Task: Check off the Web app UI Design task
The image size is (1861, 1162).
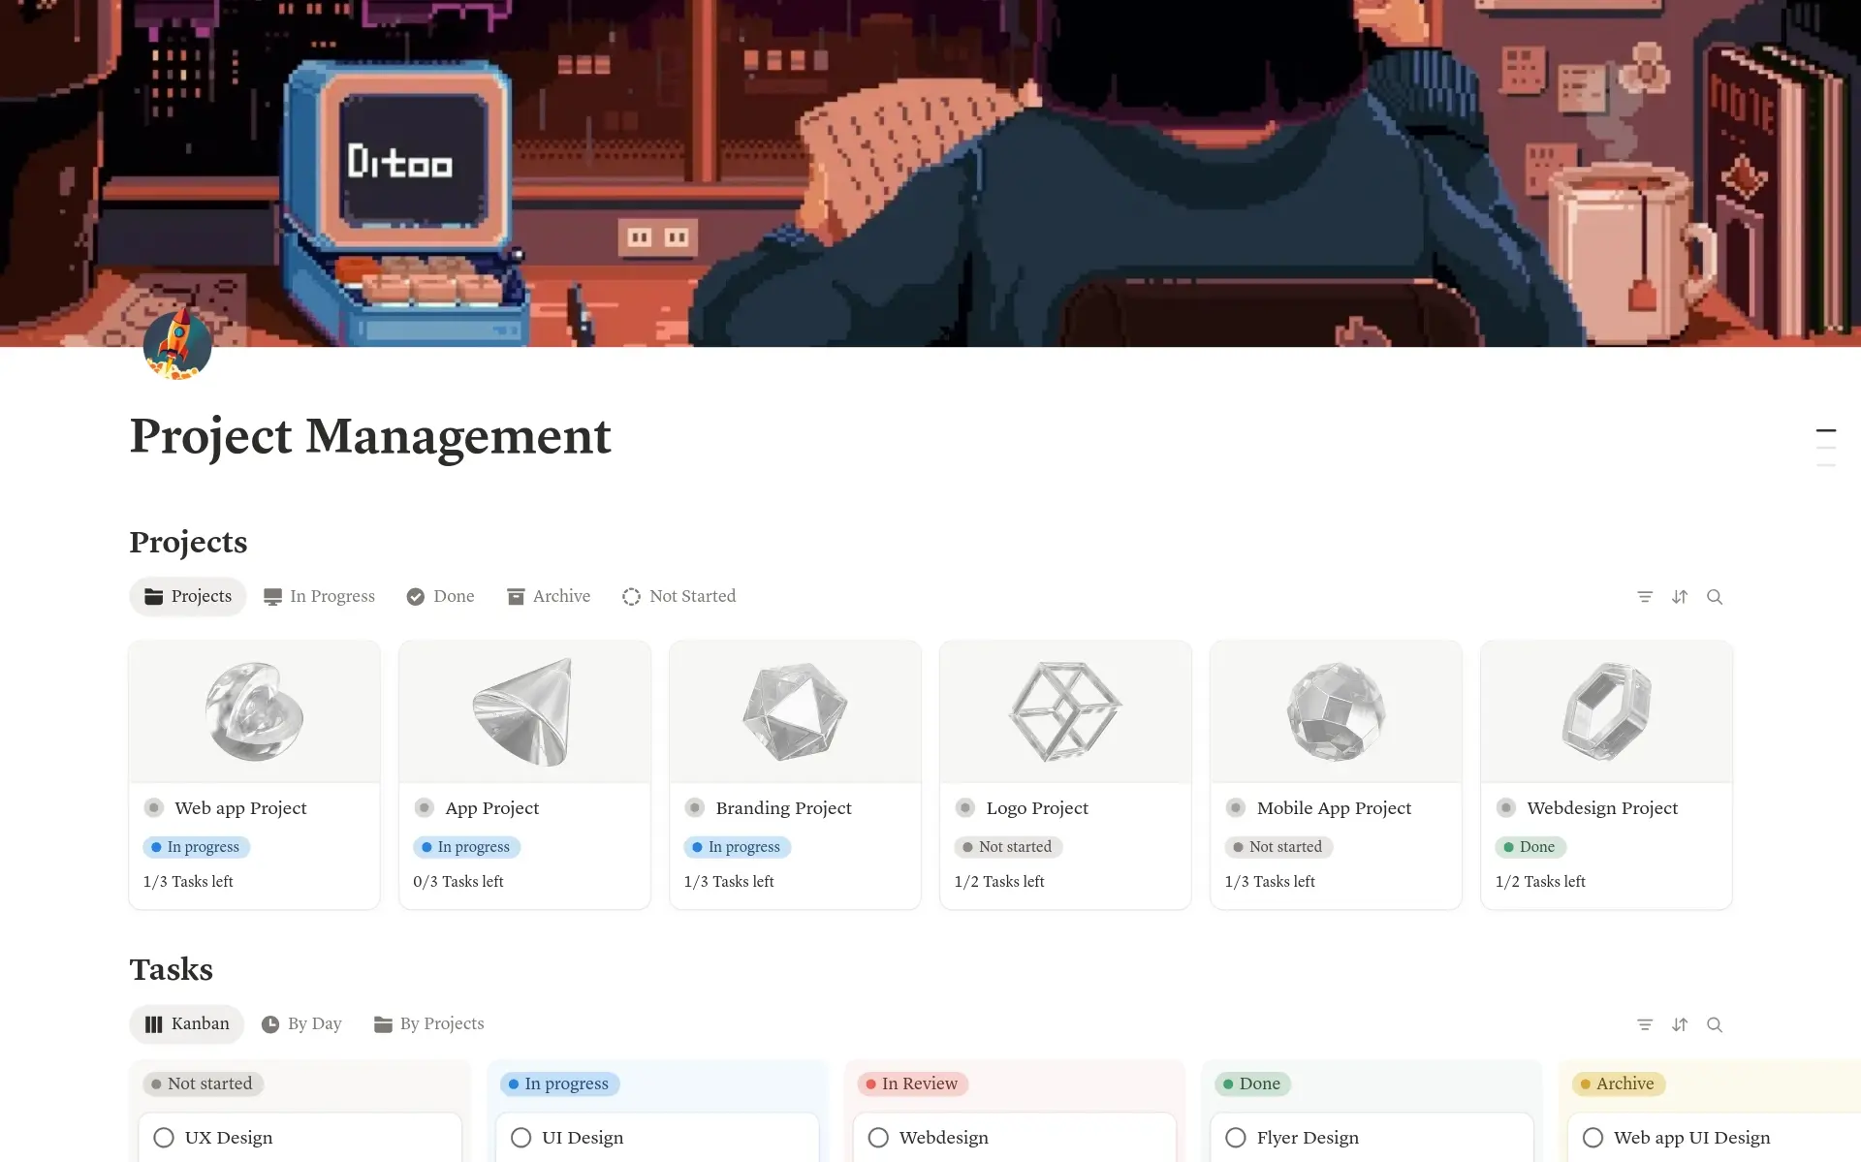Action: tap(1593, 1138)
